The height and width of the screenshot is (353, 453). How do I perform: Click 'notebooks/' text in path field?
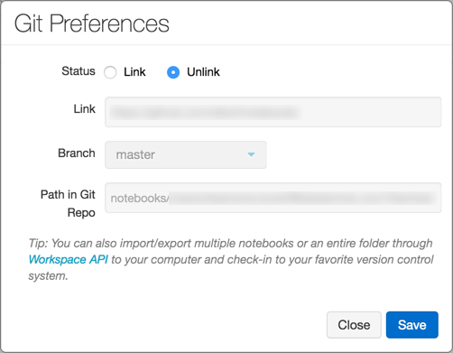pos(140,199)
